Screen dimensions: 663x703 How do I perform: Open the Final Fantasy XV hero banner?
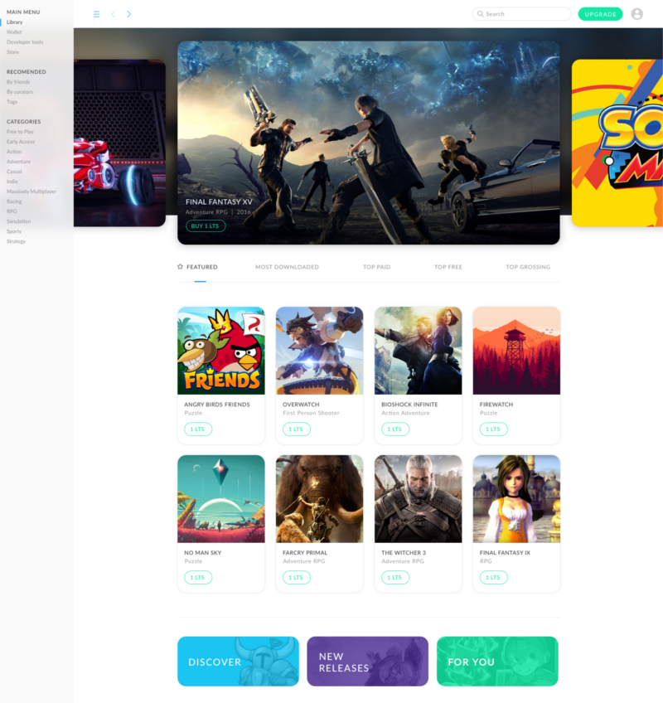coord(369,143)
